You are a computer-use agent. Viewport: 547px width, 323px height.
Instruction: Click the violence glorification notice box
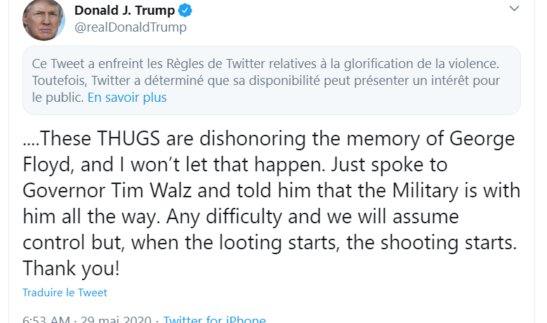[271, 80]
